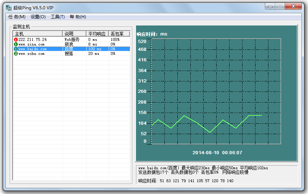The width and height of the screenshot is (308, 194).
Task: Click the green status icon beside www.sohu.com
Action: [15, 54]
